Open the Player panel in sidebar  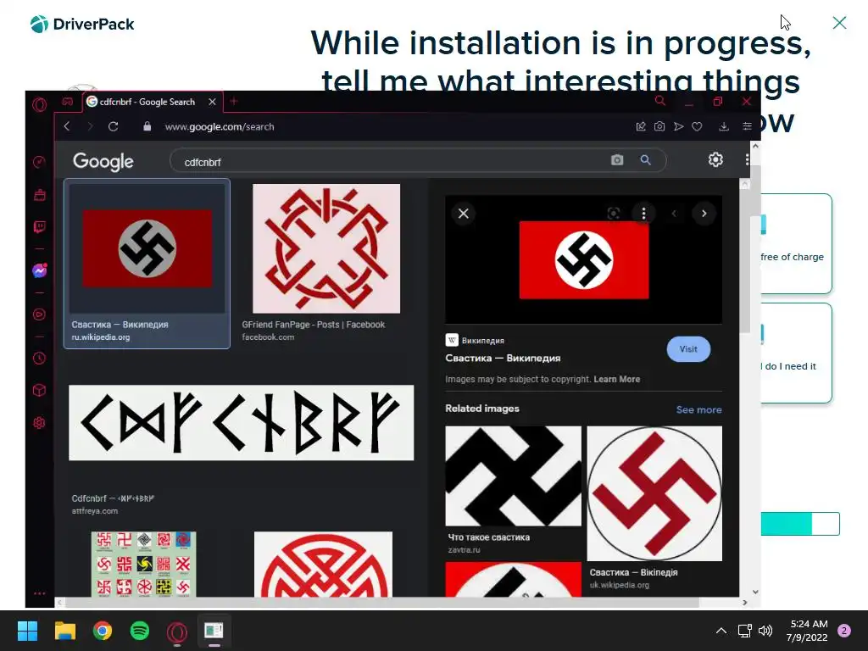(x=39, y=314)
